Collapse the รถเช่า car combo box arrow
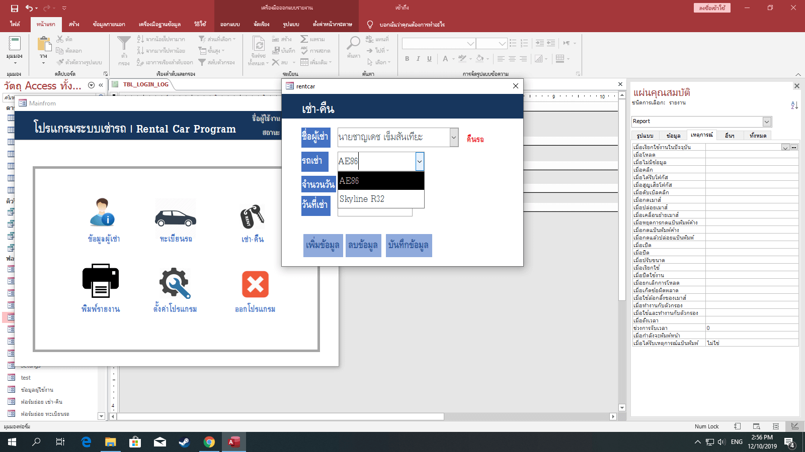Viewport: 805px width, 452px height. [420, 162]
